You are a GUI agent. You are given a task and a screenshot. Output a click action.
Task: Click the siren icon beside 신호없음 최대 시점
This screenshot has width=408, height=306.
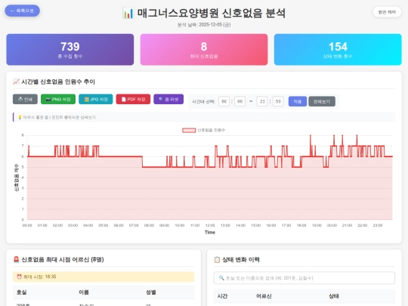coord(16,259)
